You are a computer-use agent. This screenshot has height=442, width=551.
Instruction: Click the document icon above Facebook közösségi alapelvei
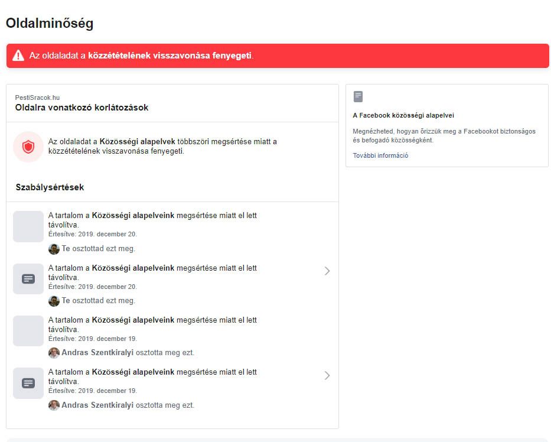click(358, 96)
